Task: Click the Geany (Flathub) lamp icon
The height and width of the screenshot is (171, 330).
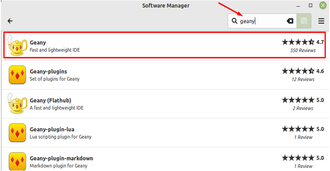Action: tap(17, 103)
